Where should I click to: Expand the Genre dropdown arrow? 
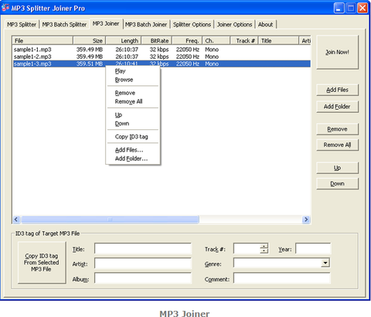tap(325, 263)
